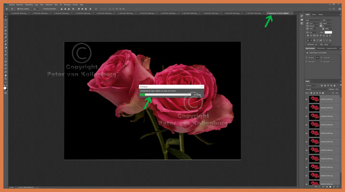Open the Dekking opacity dropdown

coord(338,89)
